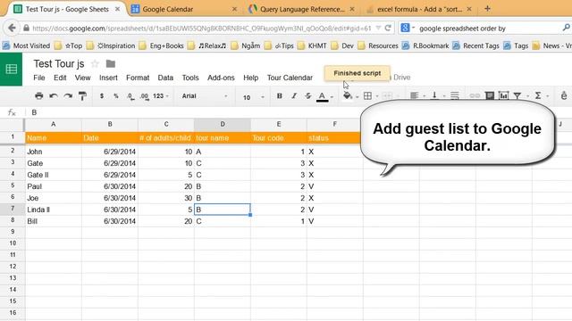Image resolution: width=572 pixels, height=321 pixels.
Task: Format as percent
Action: (116, 96)
